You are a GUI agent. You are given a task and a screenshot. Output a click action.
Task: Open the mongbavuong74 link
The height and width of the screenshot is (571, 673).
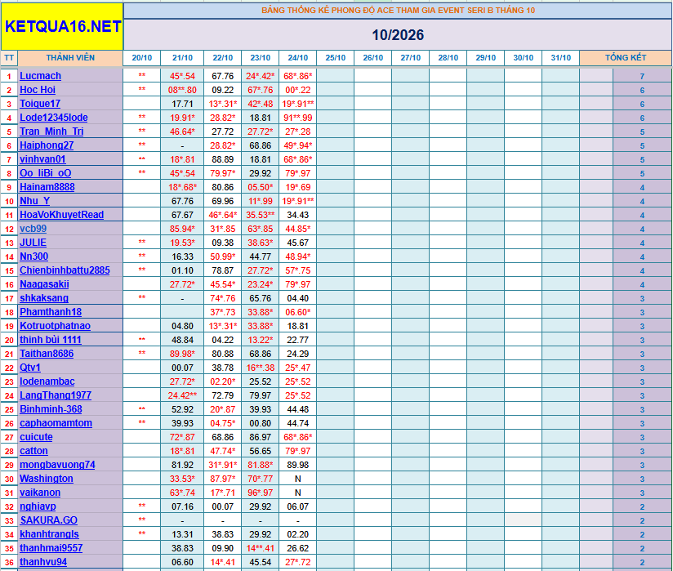pos(57,465)
